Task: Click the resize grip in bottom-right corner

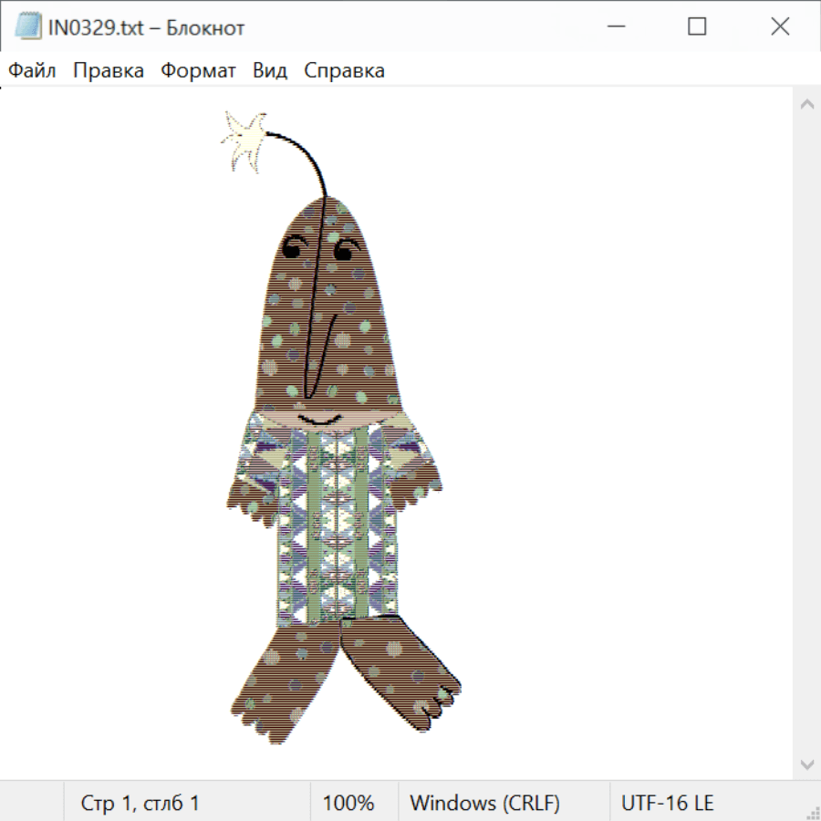Action: [x=813, y=813]
